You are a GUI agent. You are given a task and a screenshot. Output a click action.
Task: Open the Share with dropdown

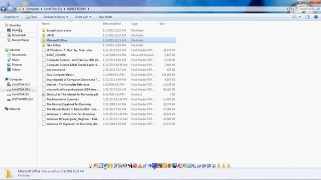coord(83,17)
